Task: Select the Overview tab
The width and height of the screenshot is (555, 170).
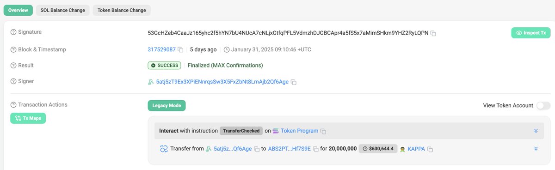Action: click(18, 10)
